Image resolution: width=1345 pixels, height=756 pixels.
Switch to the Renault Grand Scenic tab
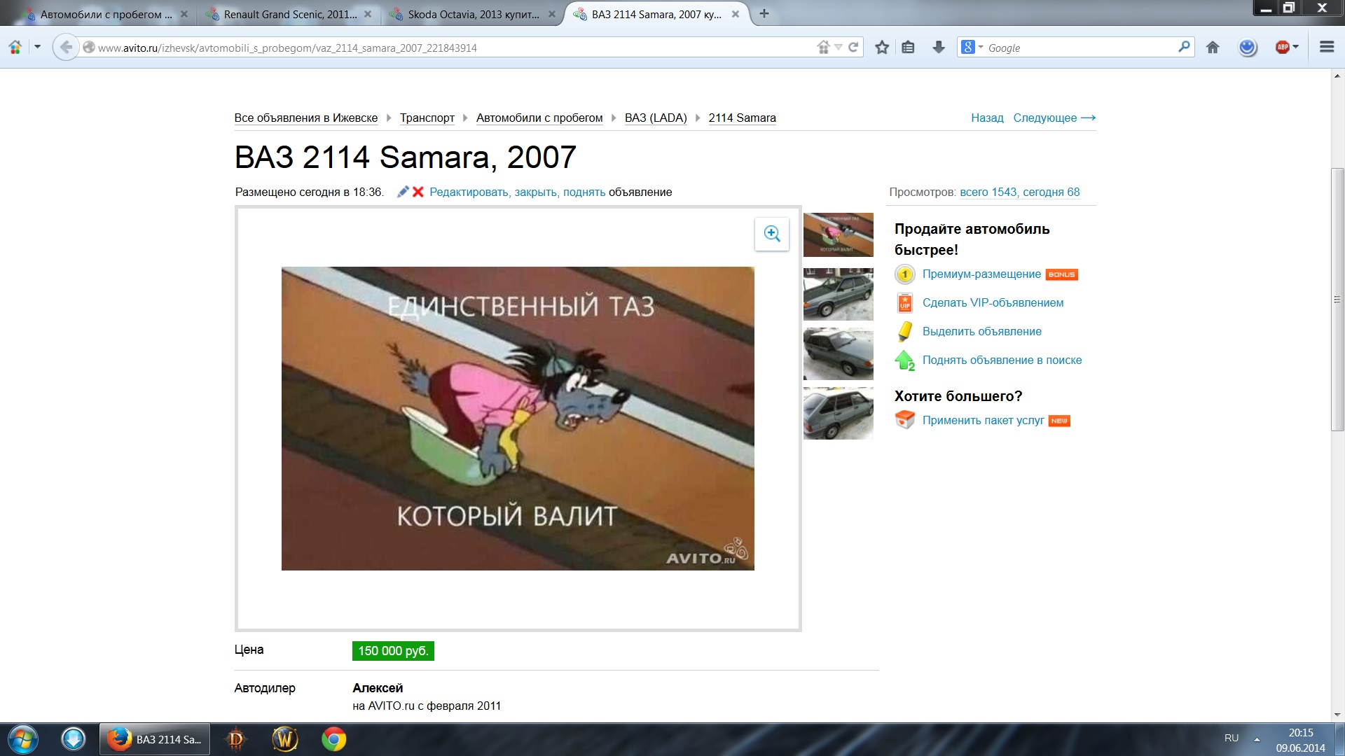[289, 14]
